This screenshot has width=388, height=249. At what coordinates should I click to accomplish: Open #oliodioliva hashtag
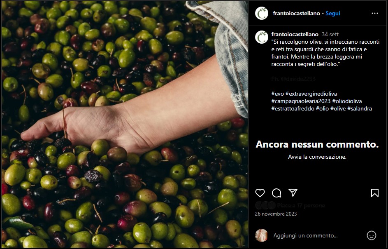(x=347, y=101)
